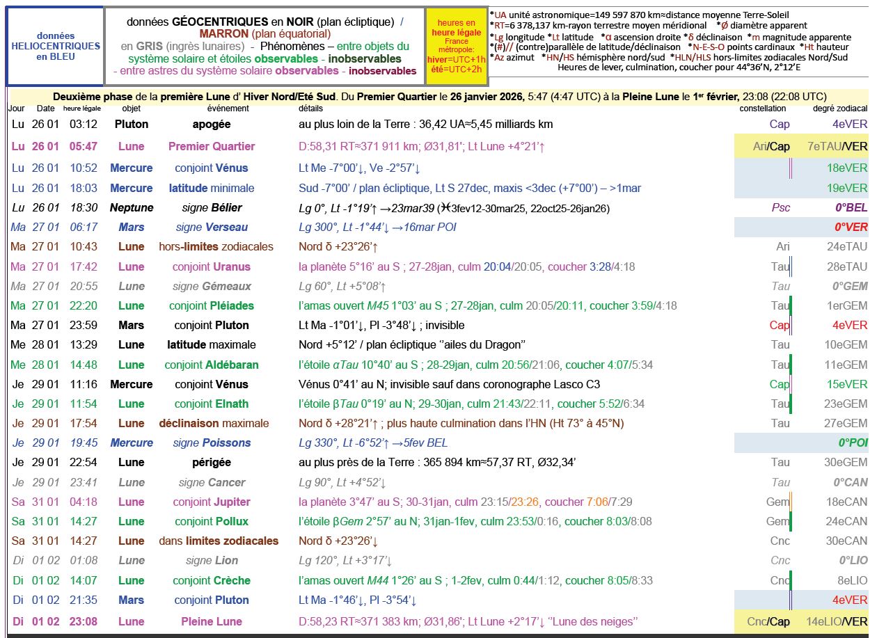Select the Pluton 'apogée' event cell
The height and width of the screenshot is (638, 877).
212,125
